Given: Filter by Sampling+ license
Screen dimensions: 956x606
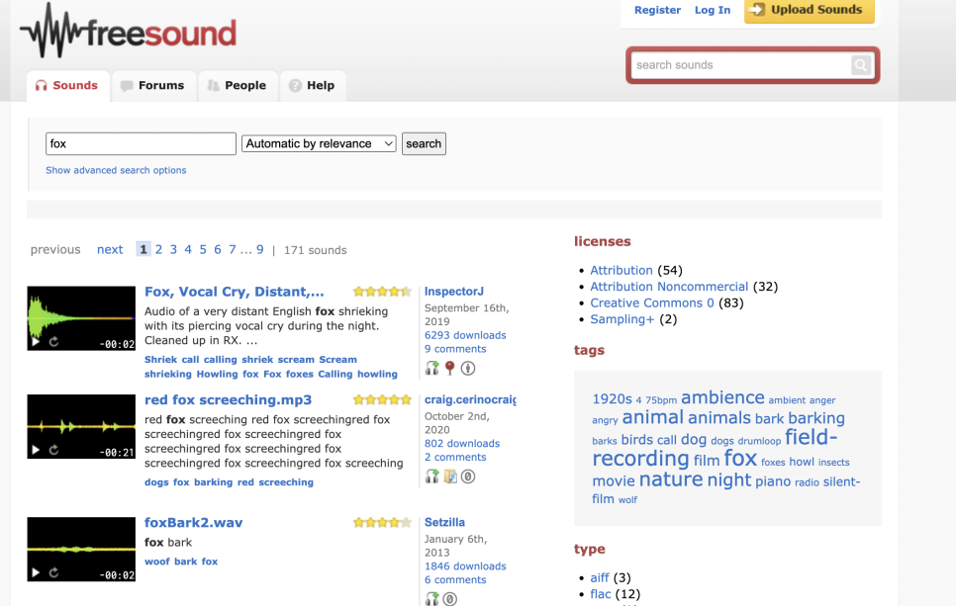Looking at the screenshot, I should [x=621, y=319].
